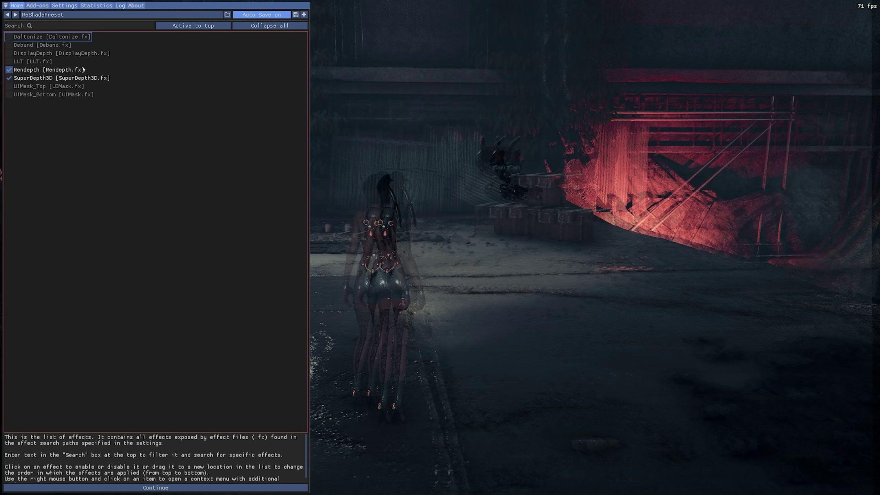Click the Collapse all button
Image resolution: width=880 pixels, height=495 pixels.
pyautogui.click(x=269, y=26)
